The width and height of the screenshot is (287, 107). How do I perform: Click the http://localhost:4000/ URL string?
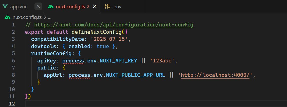pos(215,75)
